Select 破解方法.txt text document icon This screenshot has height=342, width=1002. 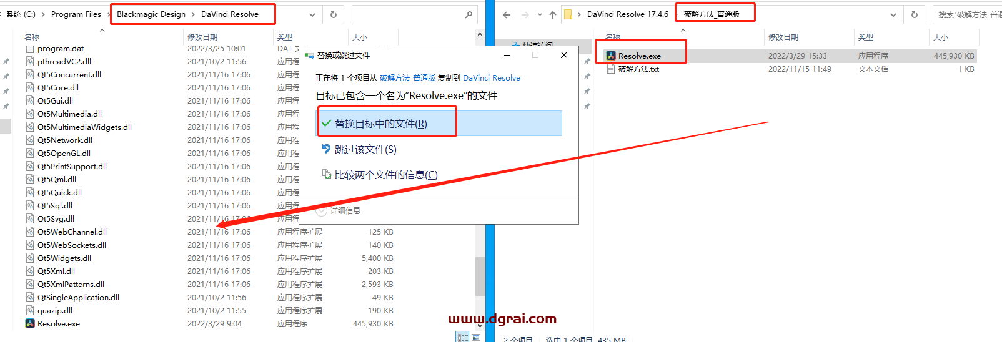pyautogui.click(x=611, y=69)
